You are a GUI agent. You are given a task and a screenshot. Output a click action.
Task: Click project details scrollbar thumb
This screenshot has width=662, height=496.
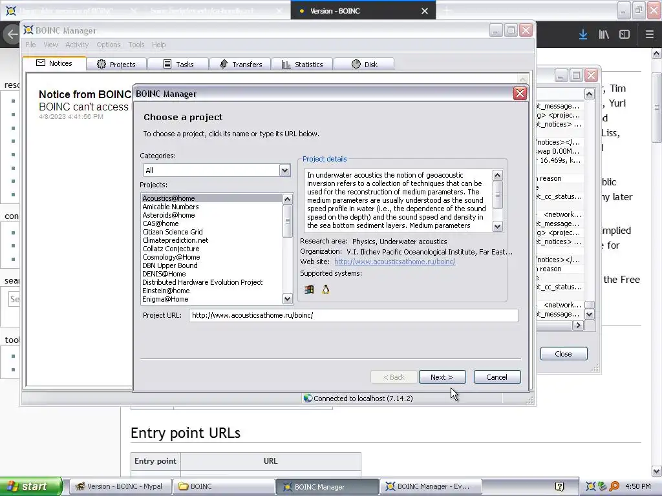[497, 194]
